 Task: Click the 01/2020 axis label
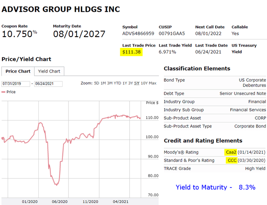tap(30, 202)
